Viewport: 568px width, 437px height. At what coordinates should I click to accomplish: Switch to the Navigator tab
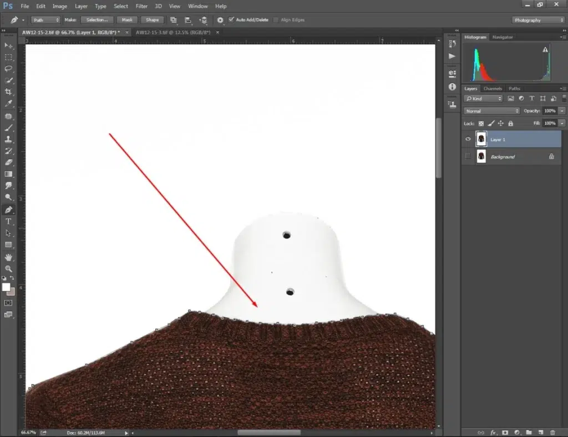pos(503,37)
